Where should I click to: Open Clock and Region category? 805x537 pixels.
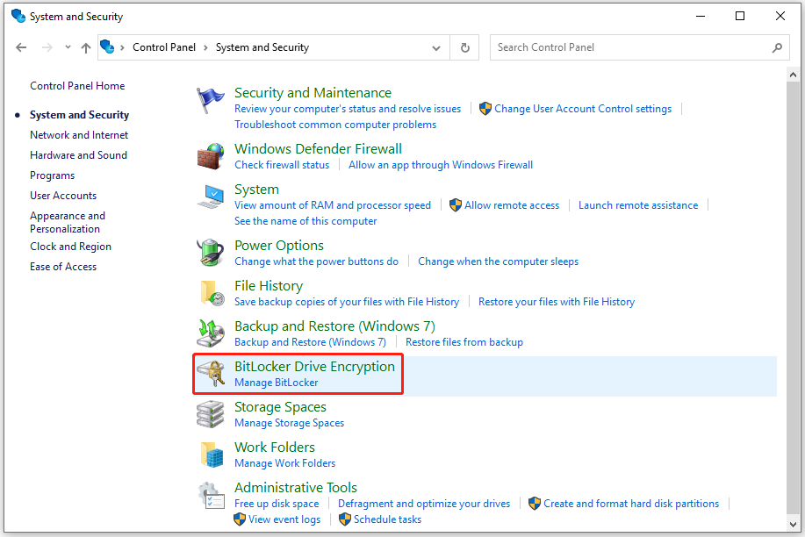pos(70,247)
